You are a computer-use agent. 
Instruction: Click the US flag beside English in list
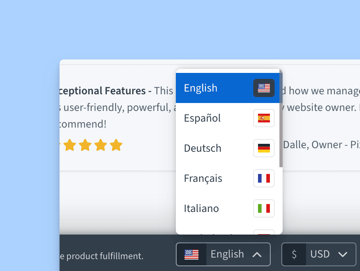tap(264, 88)
